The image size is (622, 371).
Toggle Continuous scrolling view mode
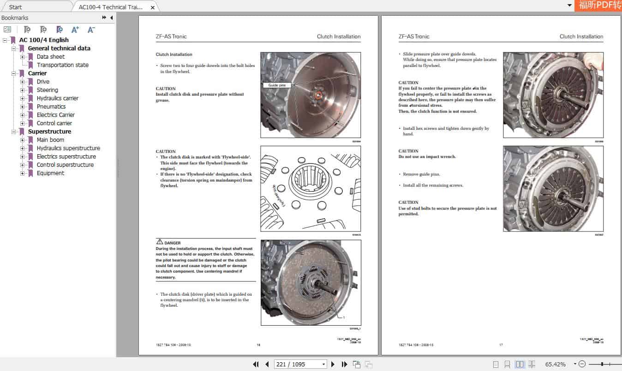point(508,364)
